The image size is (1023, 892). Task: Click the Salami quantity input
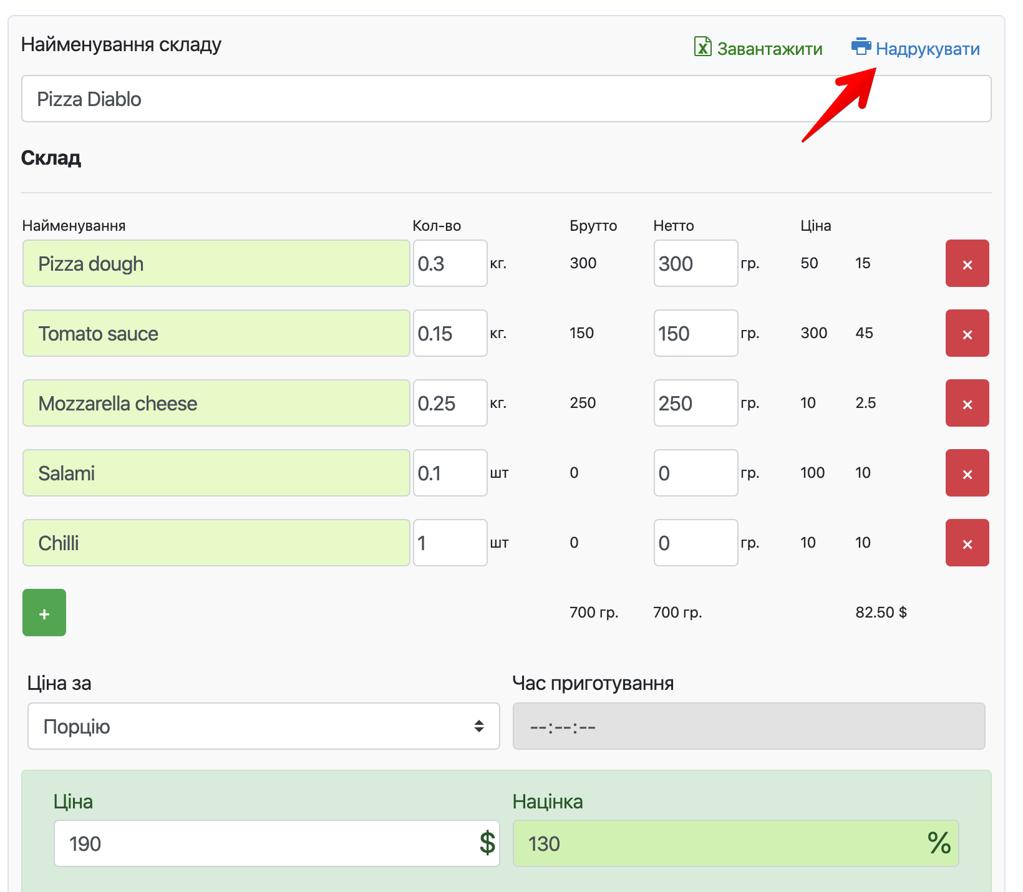[450, 473]
